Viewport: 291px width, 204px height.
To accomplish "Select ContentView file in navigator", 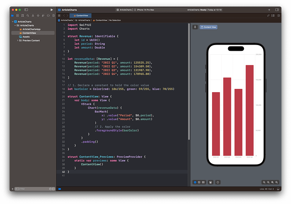I will (x=33, y=33).
